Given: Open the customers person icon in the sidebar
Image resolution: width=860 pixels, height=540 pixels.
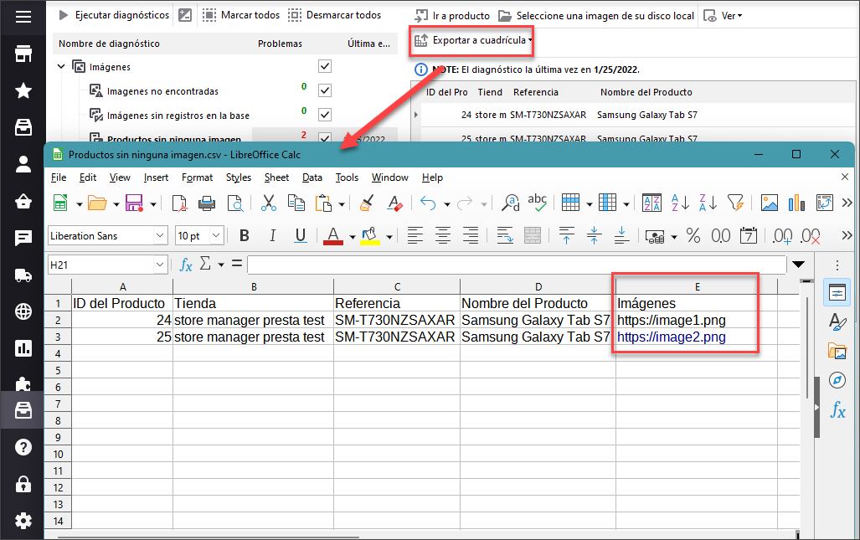Looking at the screenshot, I should [23, 164].
